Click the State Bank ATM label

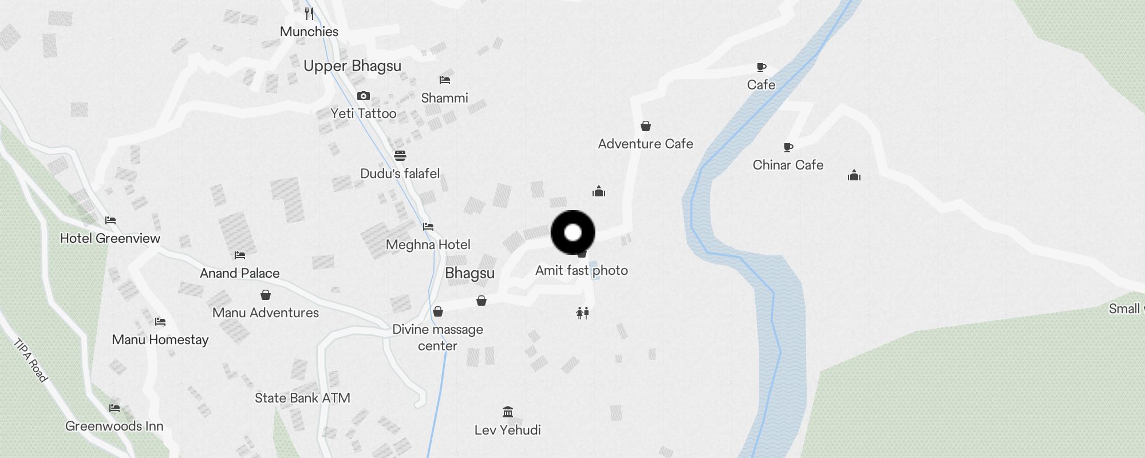click(x=302, y=398)
